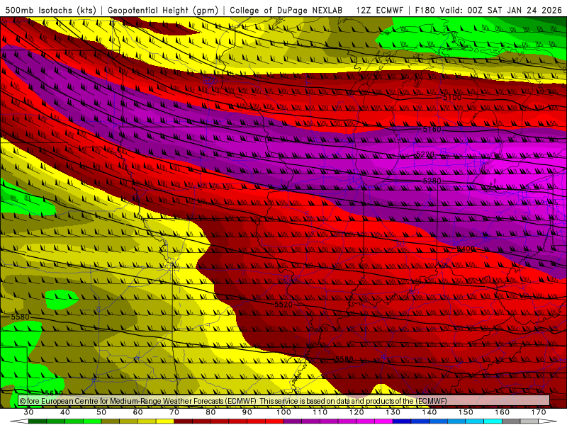This screenshot has width=567, height=425.
Task: Click the 140 knot scale label
Action: pos(430,412)
